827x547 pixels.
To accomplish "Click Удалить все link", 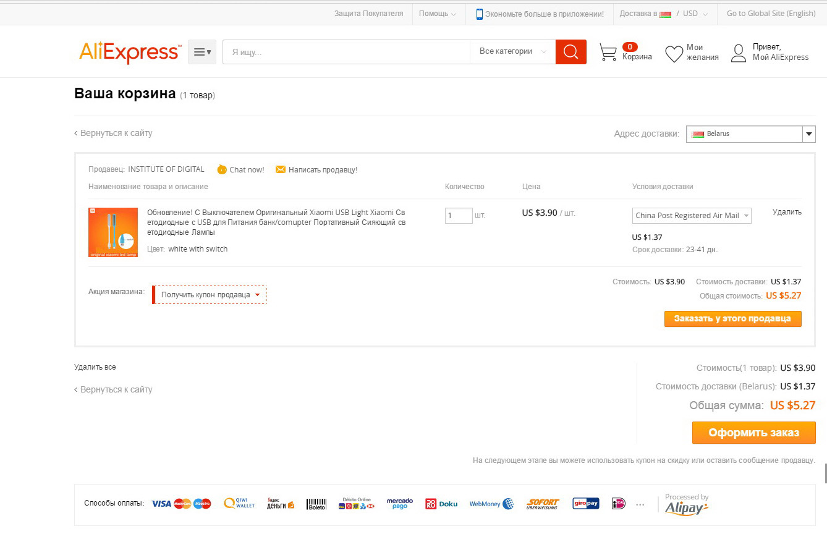I will click(95, 367).
